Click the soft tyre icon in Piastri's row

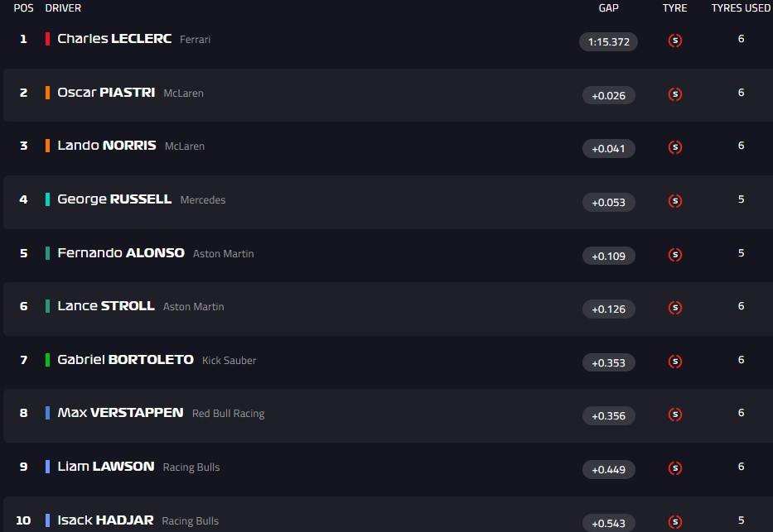(x=674, y=94)
